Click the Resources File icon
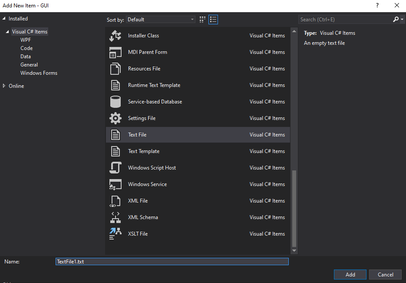Viewport: 406px width, 283px height. click(x=115, y=69)
